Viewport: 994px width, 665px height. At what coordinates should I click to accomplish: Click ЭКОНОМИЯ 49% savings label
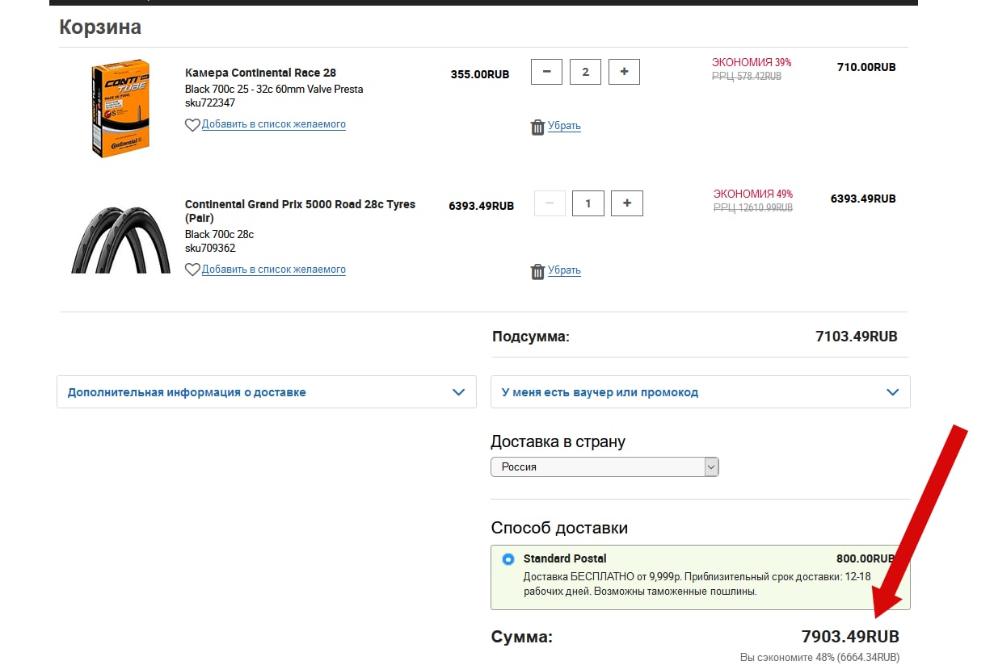click(x=753, y=194)
